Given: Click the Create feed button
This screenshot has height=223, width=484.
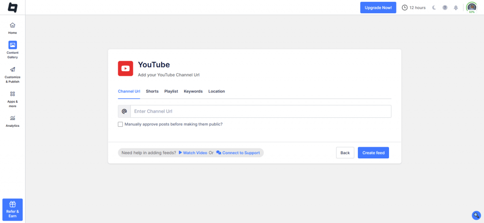Looking at the screenshot, I should click(x=373, y=153).
